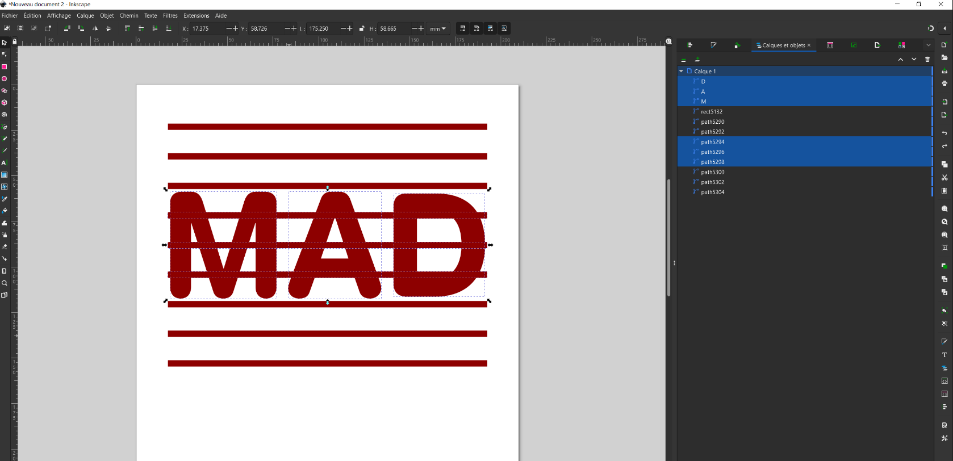Select the Tweak tool
953x461 pixels.
(4, 223)
